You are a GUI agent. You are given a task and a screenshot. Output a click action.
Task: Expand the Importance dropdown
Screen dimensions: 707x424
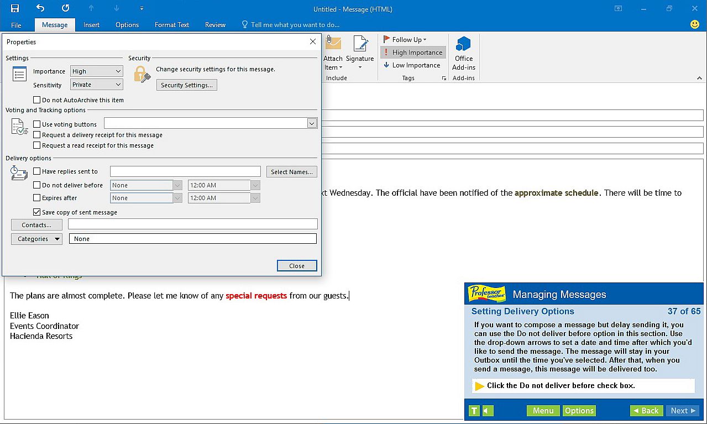[x=118, y=71]
